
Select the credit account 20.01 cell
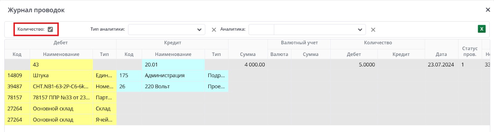click(x=173, y=65)
